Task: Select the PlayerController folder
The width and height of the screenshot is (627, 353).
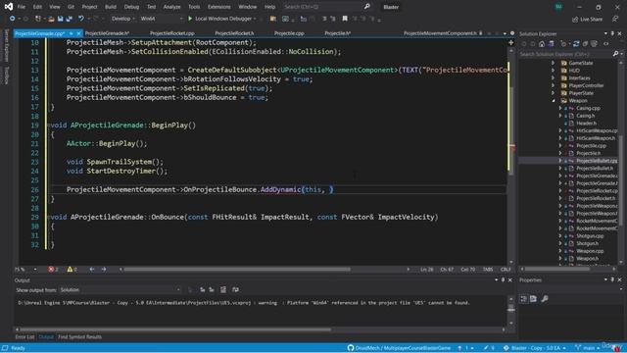Action: click(x=586, y=85)
